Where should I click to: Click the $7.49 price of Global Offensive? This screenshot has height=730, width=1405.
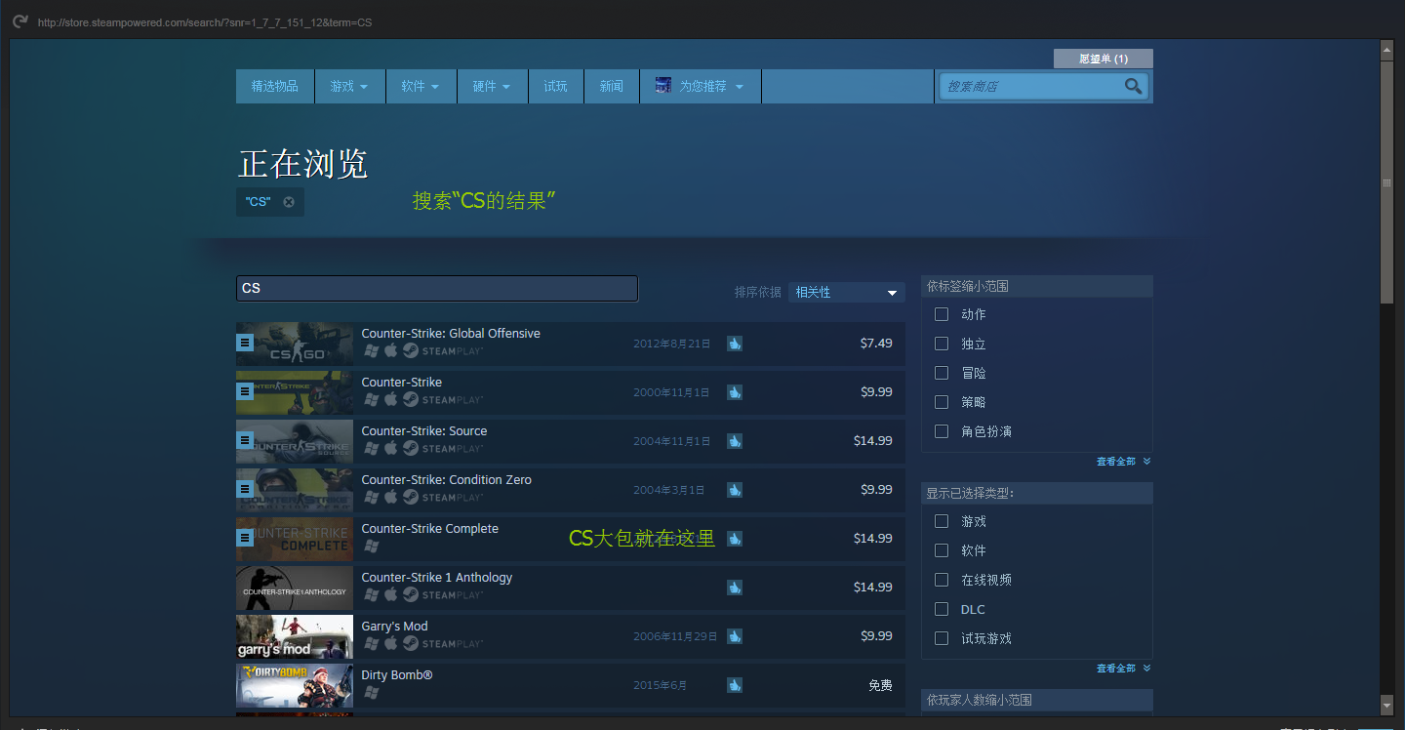coord(876,343)
